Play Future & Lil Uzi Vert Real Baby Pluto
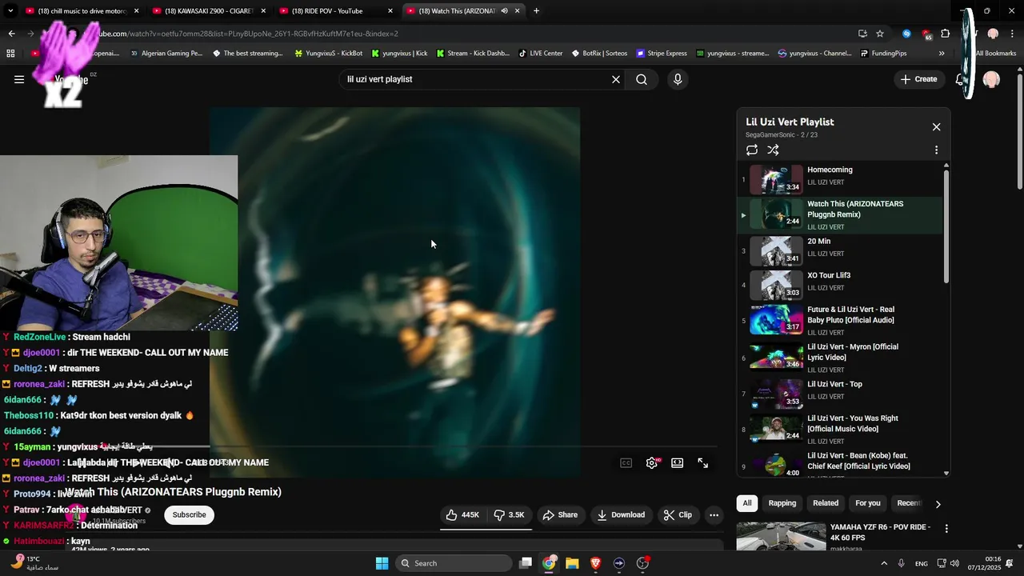This screenshot has width=1024, height=576. pos(840,320)
